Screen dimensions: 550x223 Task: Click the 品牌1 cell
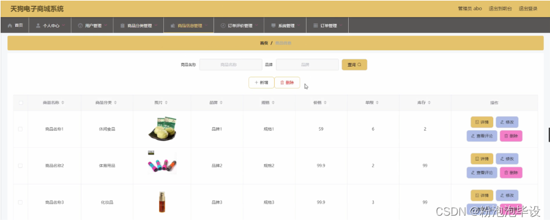217,129
